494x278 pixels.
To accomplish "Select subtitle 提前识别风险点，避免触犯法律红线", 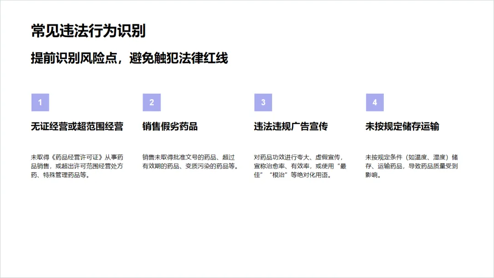I will 129,58.
